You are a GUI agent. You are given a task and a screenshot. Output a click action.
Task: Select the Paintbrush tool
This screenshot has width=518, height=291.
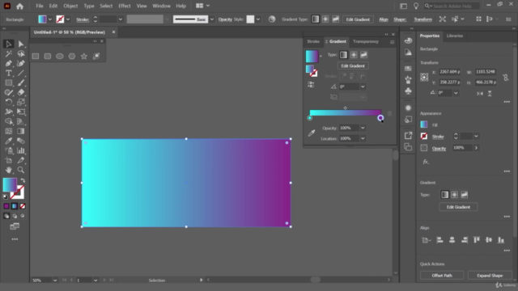21,82
